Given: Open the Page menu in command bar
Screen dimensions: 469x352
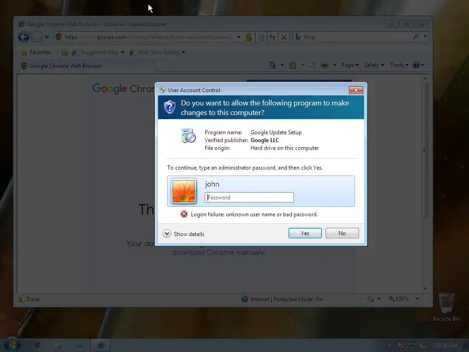Looking at the screenshot, I should click(x=350, y=65).
